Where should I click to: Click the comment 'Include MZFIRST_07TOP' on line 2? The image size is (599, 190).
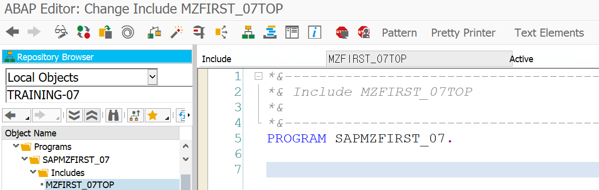[383, 92]
